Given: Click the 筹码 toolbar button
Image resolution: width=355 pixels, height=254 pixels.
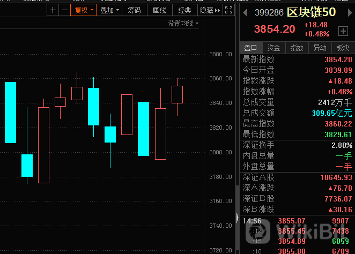Looking at the screenshot, I should 135,10.
